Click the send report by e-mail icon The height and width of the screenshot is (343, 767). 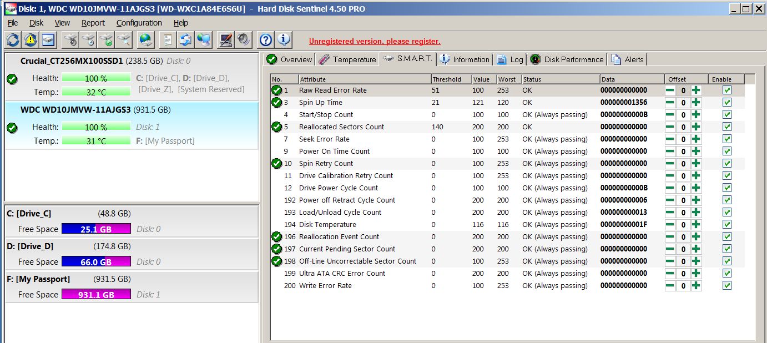(186, 40)
